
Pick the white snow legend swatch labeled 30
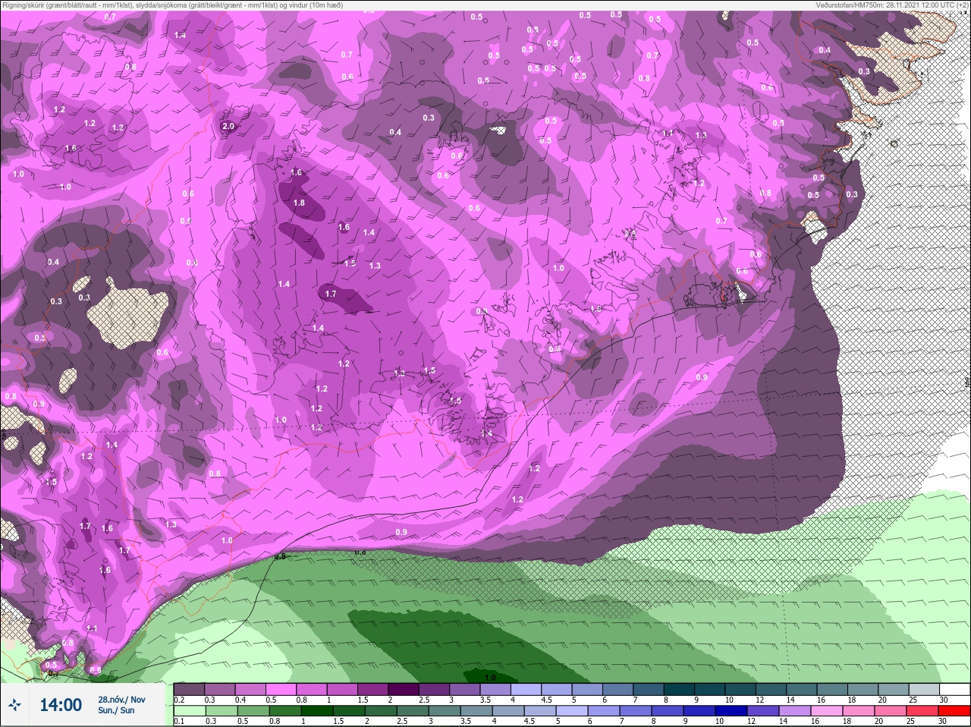click(x=954, y=688)
